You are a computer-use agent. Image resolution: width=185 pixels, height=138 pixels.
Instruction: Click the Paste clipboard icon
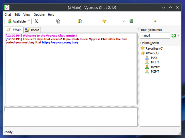point(80,21)
